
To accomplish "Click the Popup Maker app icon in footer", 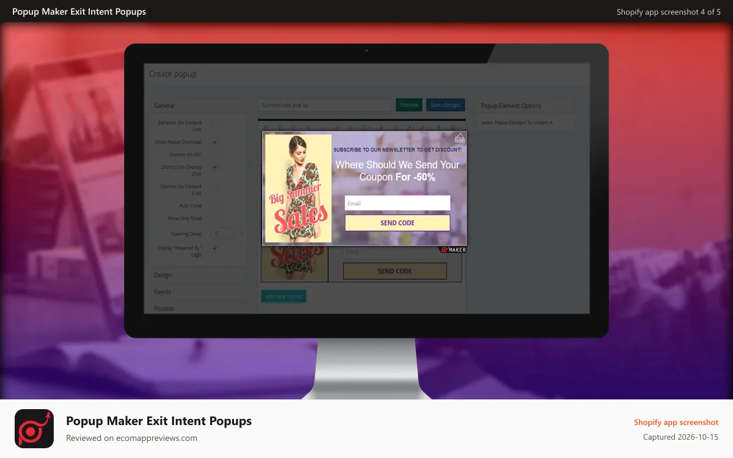I will (34, 429).
